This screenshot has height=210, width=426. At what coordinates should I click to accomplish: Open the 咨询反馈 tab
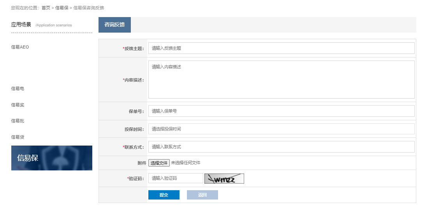pyautogui.click(x=114, y=25)
